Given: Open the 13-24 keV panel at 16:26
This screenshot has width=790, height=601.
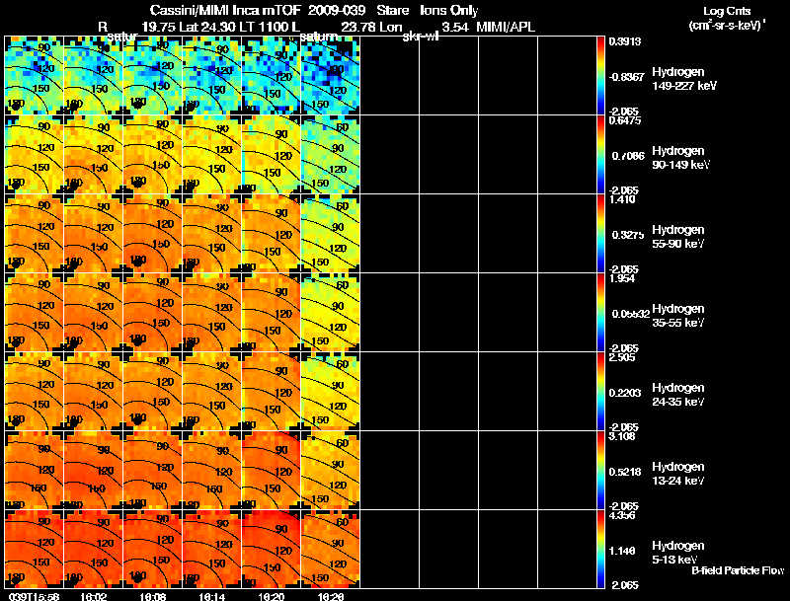Looking at the screenshot, I should (x=330, y=471).
